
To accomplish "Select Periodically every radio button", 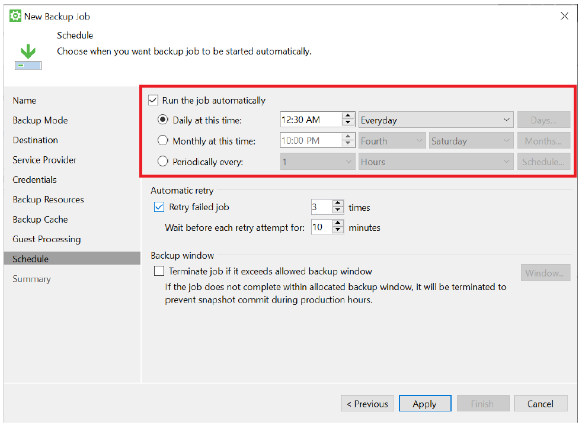I will 162,162.
